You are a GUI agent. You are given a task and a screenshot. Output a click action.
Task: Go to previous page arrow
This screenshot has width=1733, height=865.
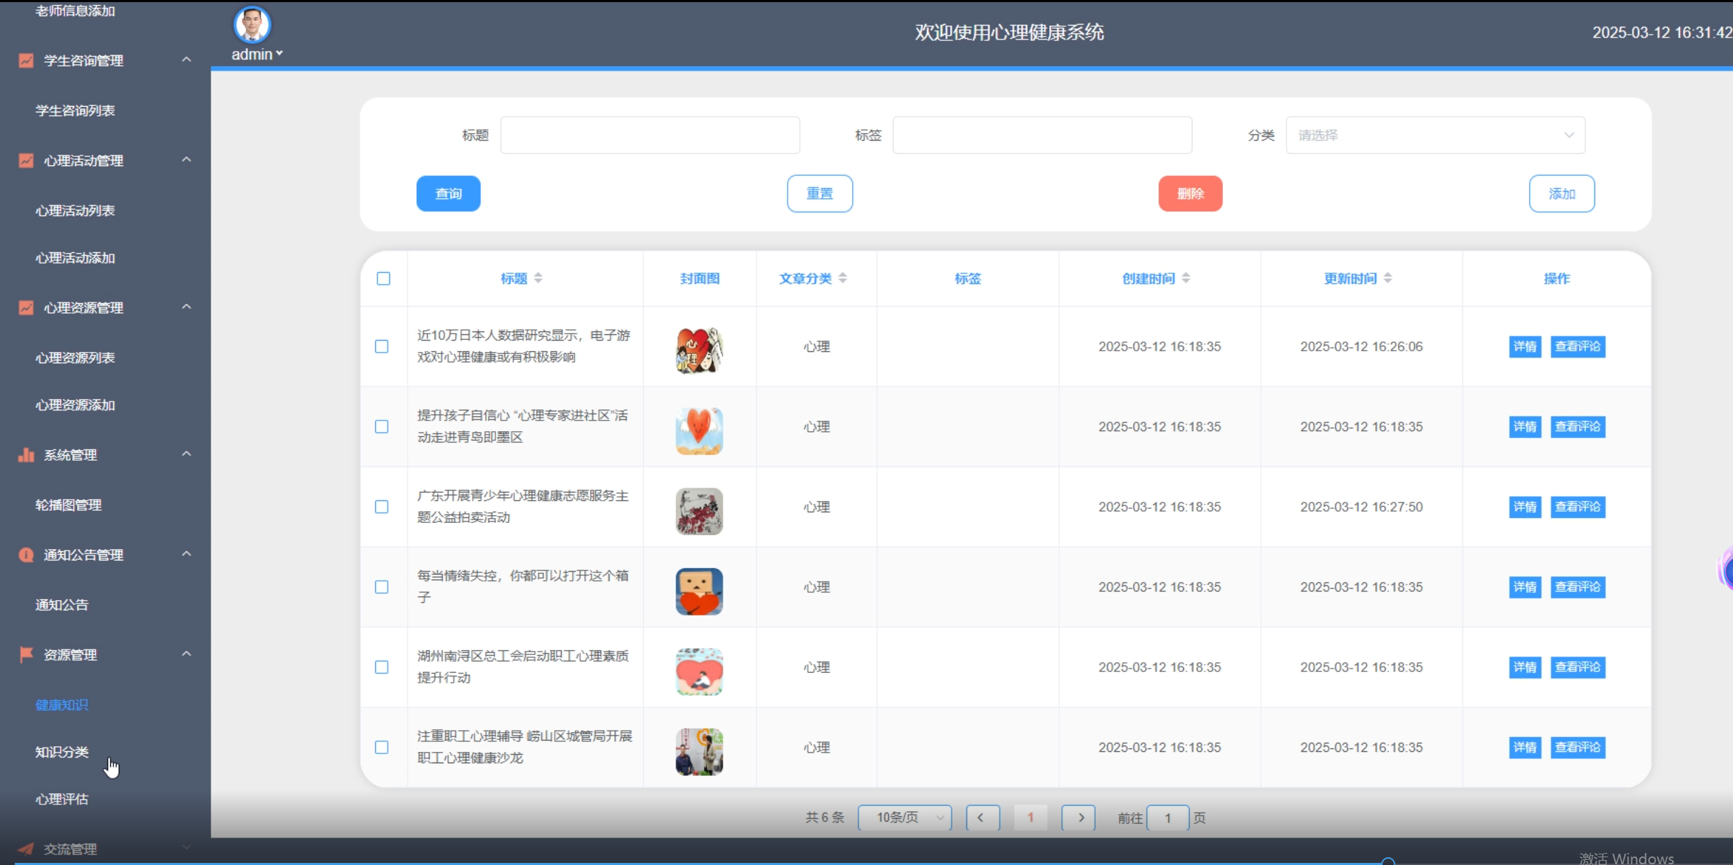982,818
